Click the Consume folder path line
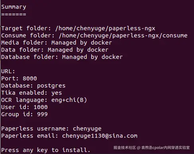The image size is (194, 154). click(x=94, y=36)
